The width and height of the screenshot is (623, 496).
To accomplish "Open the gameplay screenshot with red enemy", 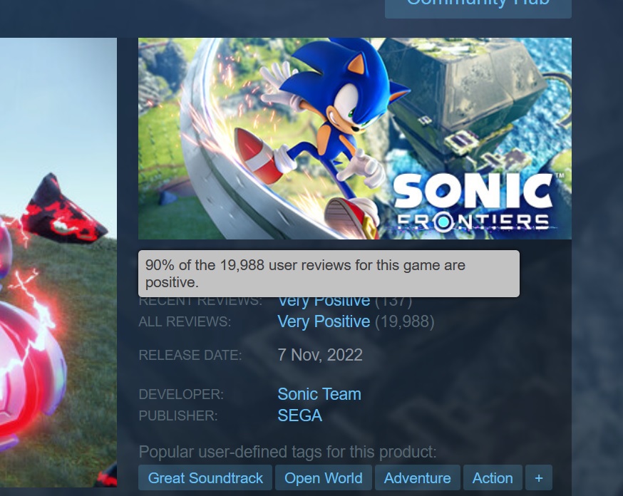I will tap(58, 262).
